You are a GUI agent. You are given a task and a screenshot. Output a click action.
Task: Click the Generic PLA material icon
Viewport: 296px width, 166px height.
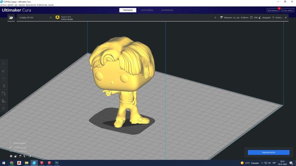pyautogui.click(x=57, y=17)
